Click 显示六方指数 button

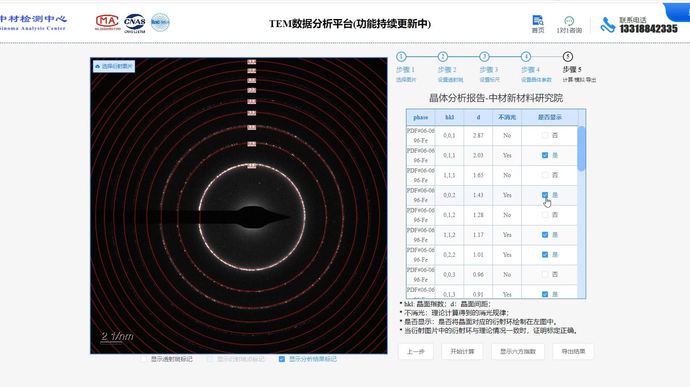click(x=517, y=351)
